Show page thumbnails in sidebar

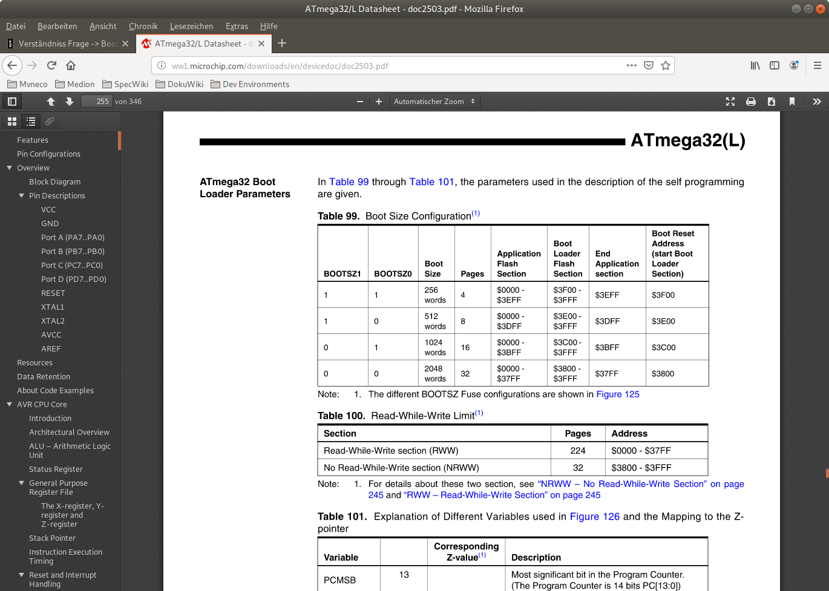coord(12,122)
